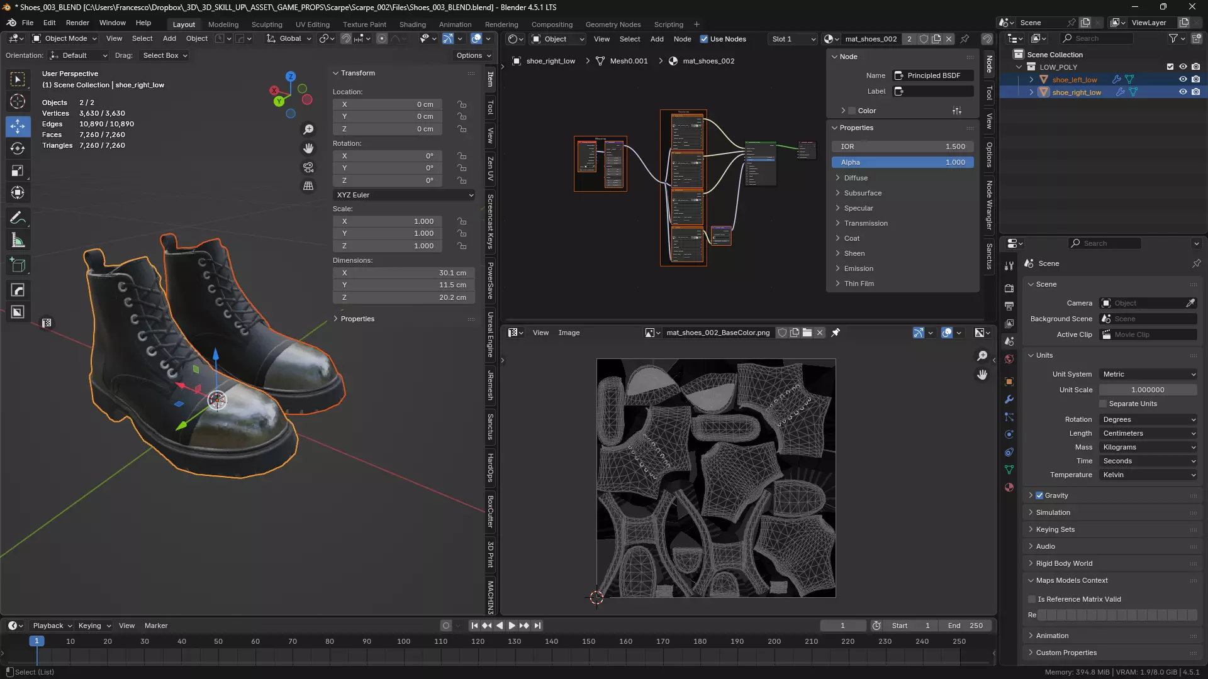Open the XYZ Euler rotation mode dropdown
This screenshot has height=679, width=1208.
coord(404,195)
